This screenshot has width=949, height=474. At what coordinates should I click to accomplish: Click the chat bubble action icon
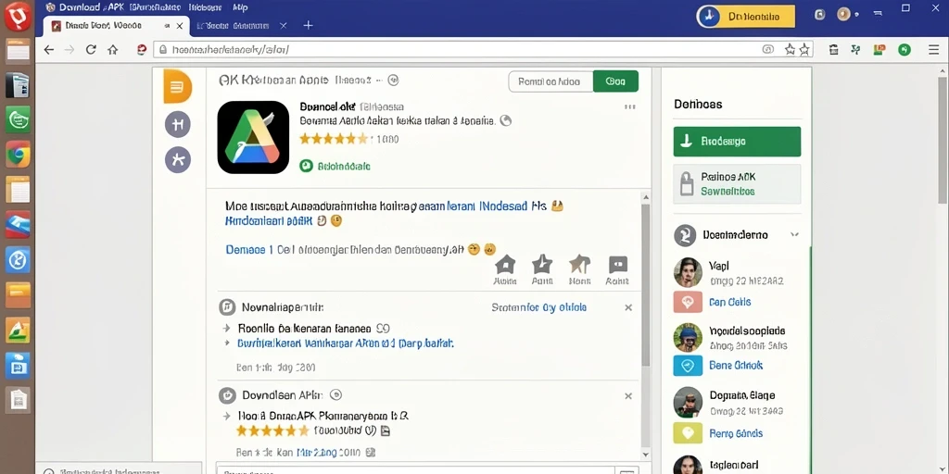coord(618,265)
